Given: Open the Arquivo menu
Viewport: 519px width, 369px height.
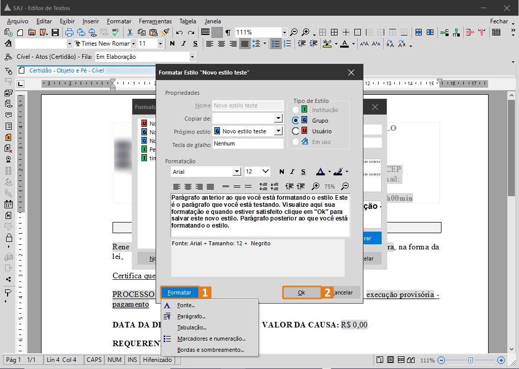Looking at the screenshot, I should pos(18,21).
